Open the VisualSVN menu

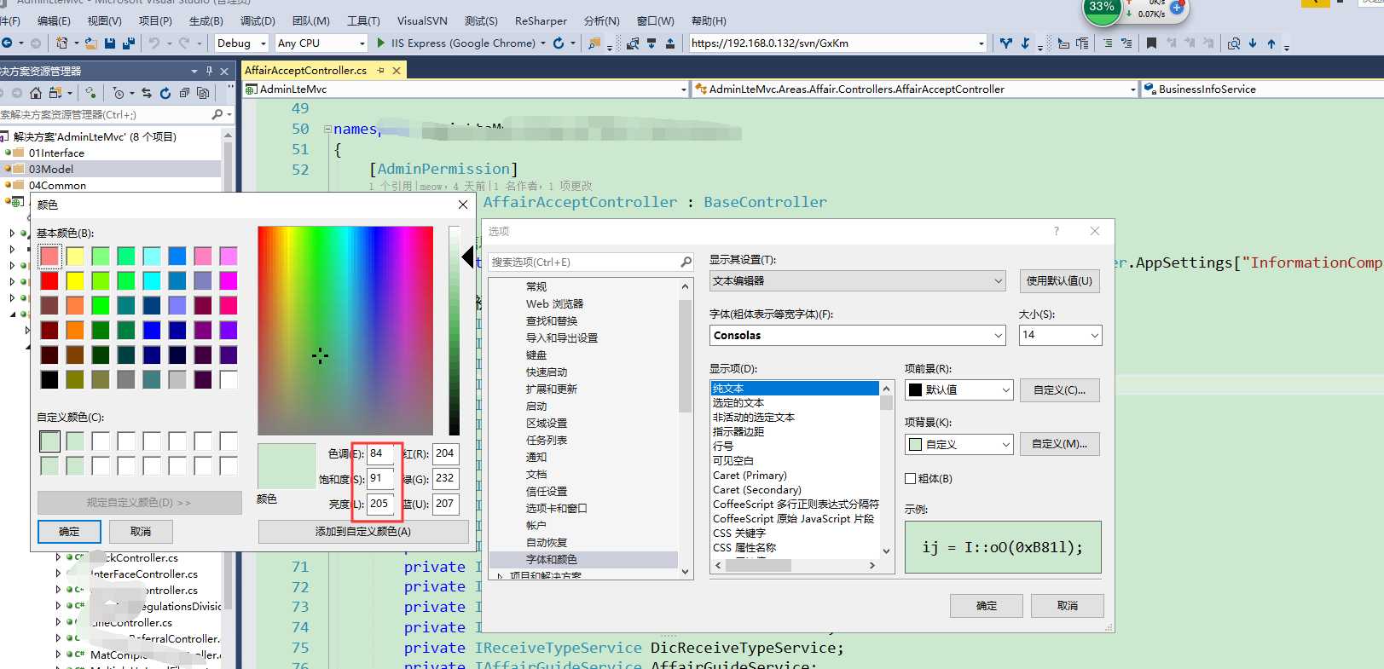422,20
